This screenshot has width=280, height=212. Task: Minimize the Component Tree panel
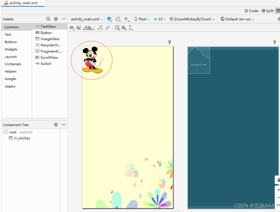[x=64, y=125]
